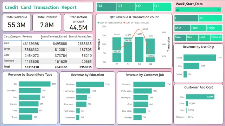Click the Food expenditure bar
225x126 pixels.
(x=28, y=111)
